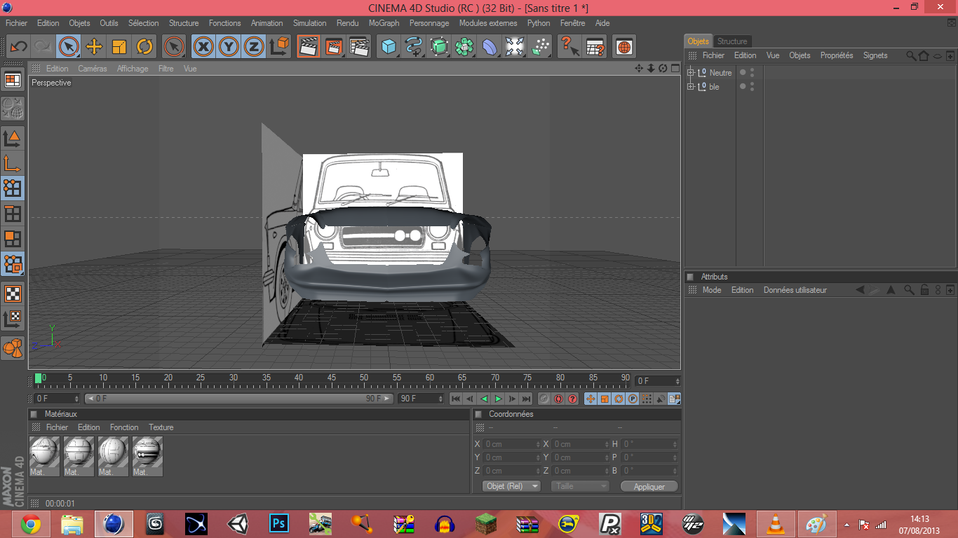Viewport: 958px width, 538px height.
Task: Open the Objet (Rel) dropdown
Action: [511, 486]
